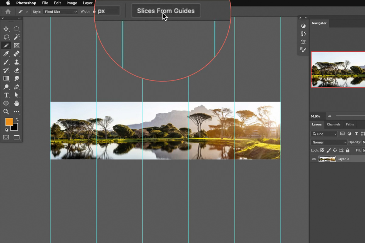This screenshot has height=243, width=365.
Task: Pick the Eyedropper tool
Action: pyautogui.click(x=7, y=54)
